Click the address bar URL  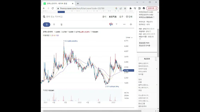pyautogui.click(x=82, y=8)
